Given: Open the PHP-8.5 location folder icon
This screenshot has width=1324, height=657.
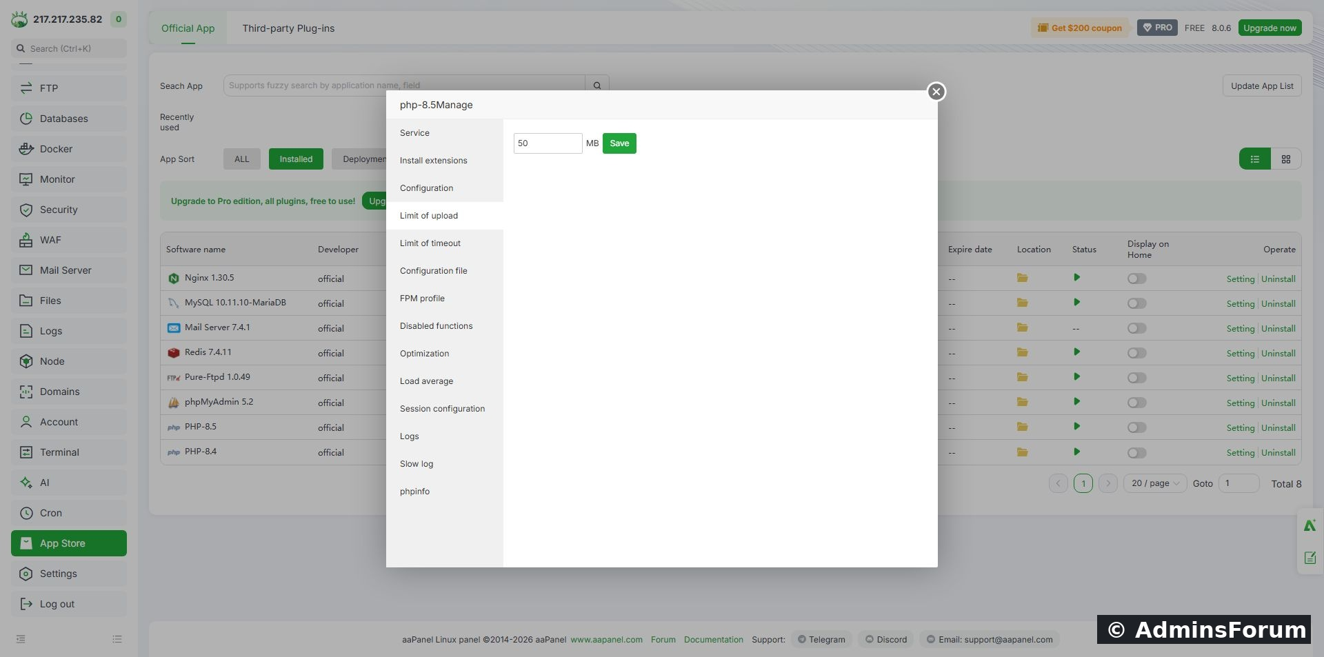Looking at the screenshot, I should point(1023,427).
